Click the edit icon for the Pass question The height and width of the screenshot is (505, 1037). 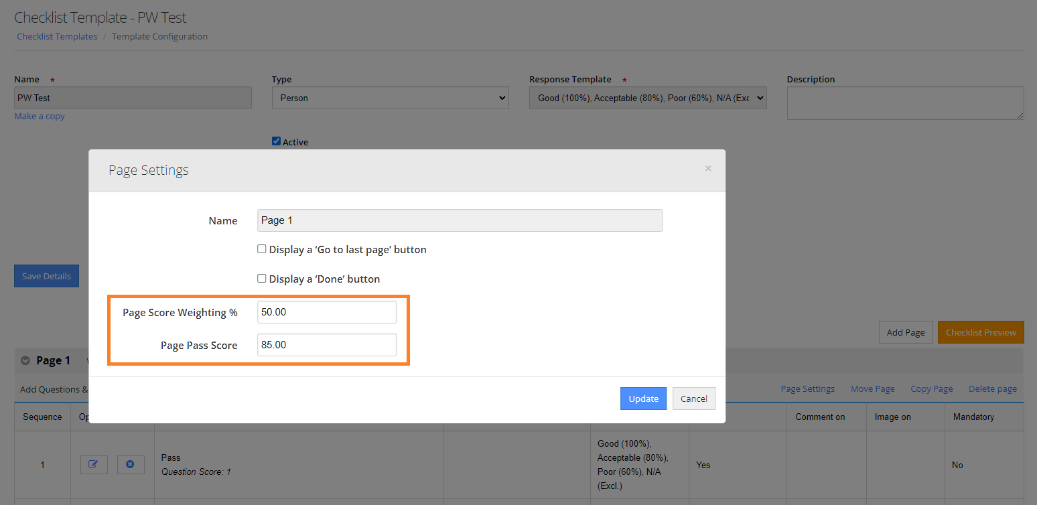[x=94, y=464]
